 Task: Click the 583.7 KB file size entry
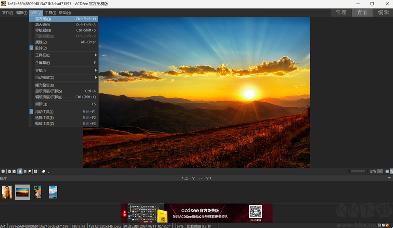[x=79, y=226]
